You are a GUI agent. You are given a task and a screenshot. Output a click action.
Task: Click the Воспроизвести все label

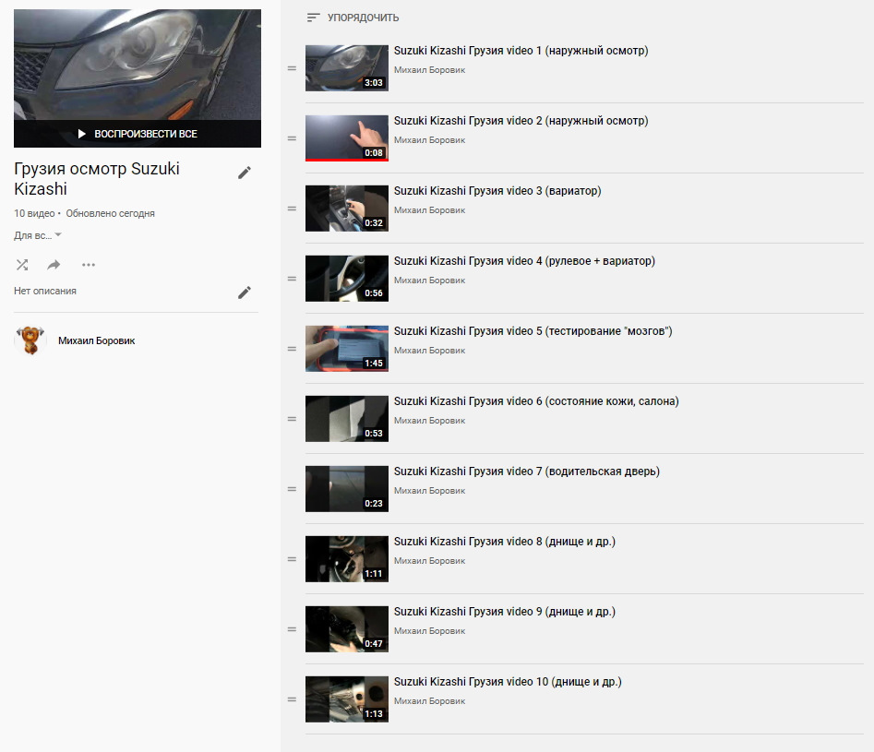[146, 134]
